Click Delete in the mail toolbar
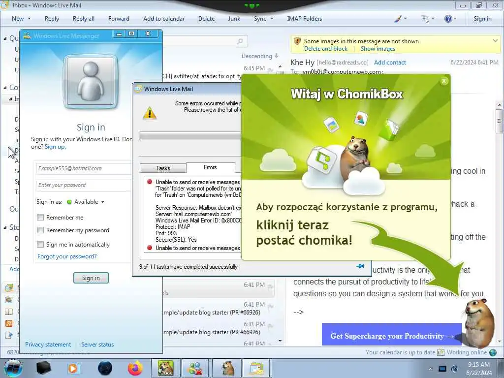This screenshot has width=504, height=378. coord(206,19)
